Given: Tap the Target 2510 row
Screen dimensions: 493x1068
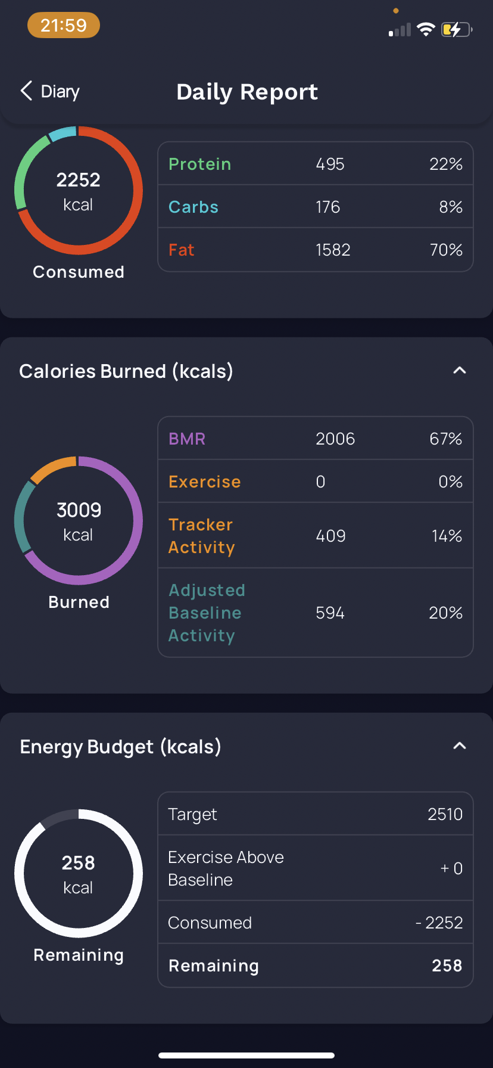Looking at the screenshot, I should point(316,814).
